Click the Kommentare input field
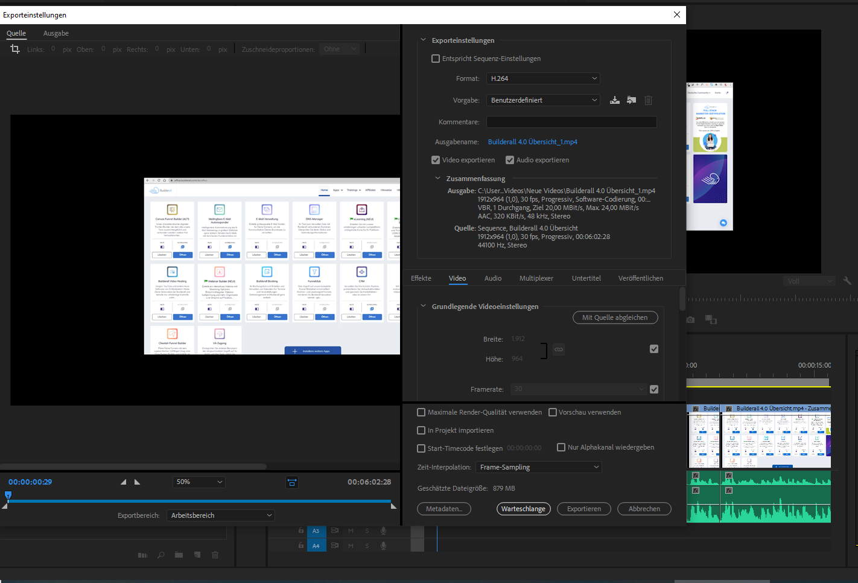Viewport: 858px width, 583px height. 571,122
